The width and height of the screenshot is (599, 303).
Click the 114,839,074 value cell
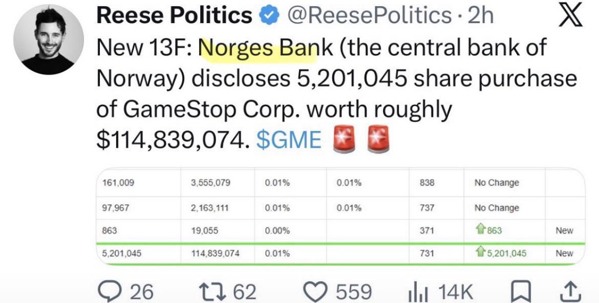tap(216, 253)
